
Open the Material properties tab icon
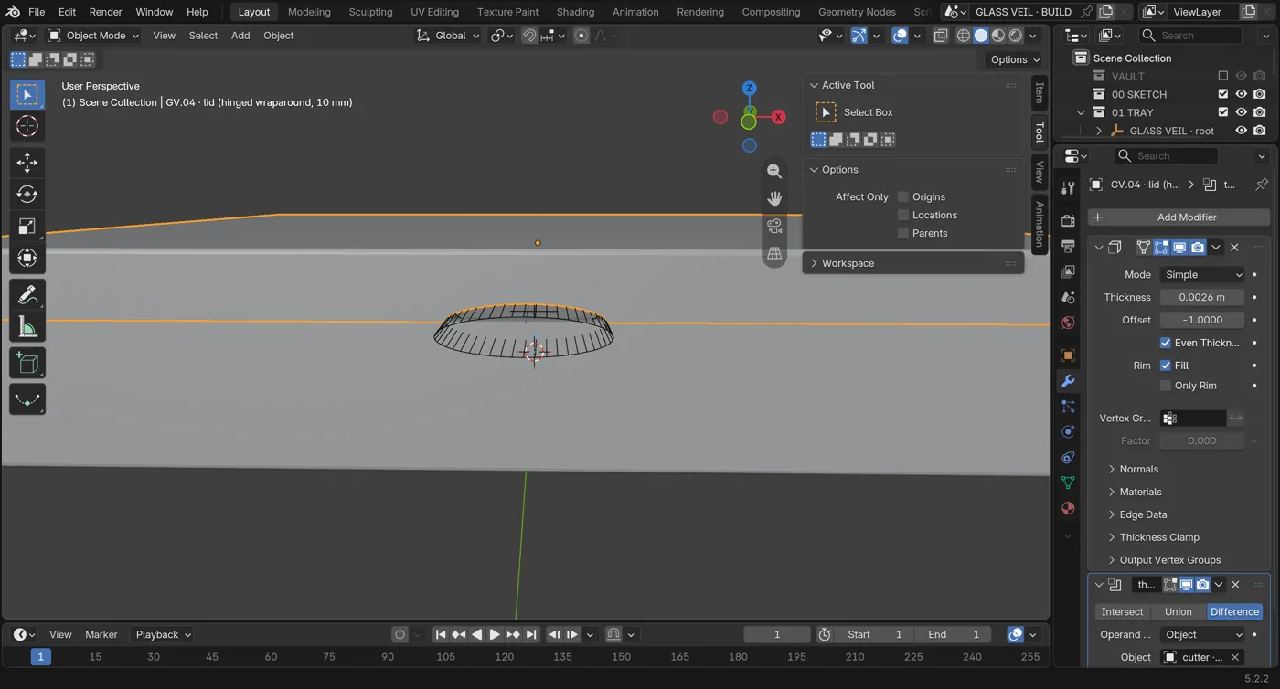(1068, 508)
